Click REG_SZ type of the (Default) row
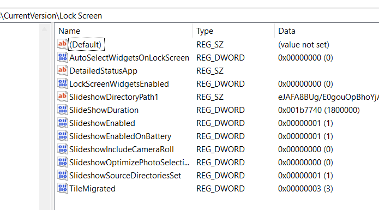This screenshot has height=210, width=379. click(x=210, y=45)
